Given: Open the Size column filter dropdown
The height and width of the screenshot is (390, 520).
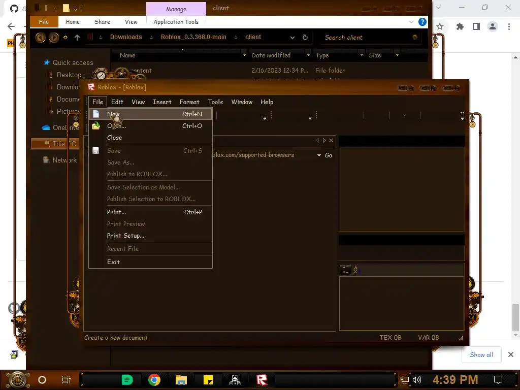Looking at the screenshot, I should tap(397, 55).
